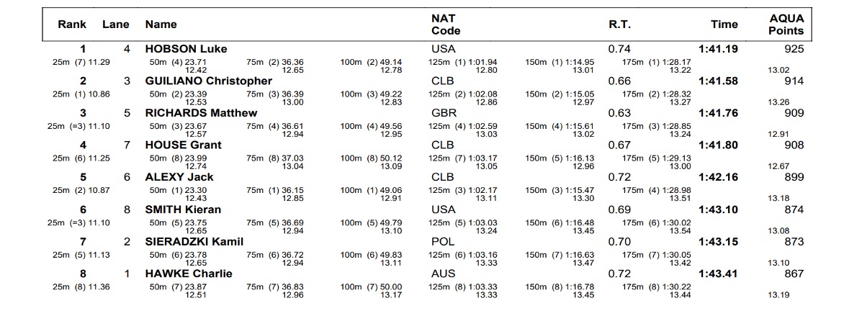This screenshot has height=321, width=844.
Task: Click the NAT Code column header
Action: [446, 24]
